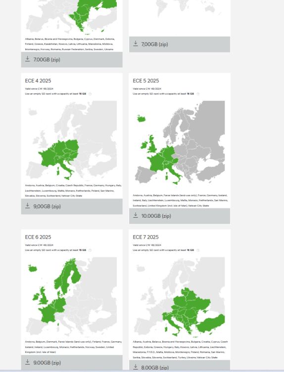Image resolution: width=284 pixels, height=372 pixels.
Task: Select the ECE 5 2025 heading
Action: 146,81
